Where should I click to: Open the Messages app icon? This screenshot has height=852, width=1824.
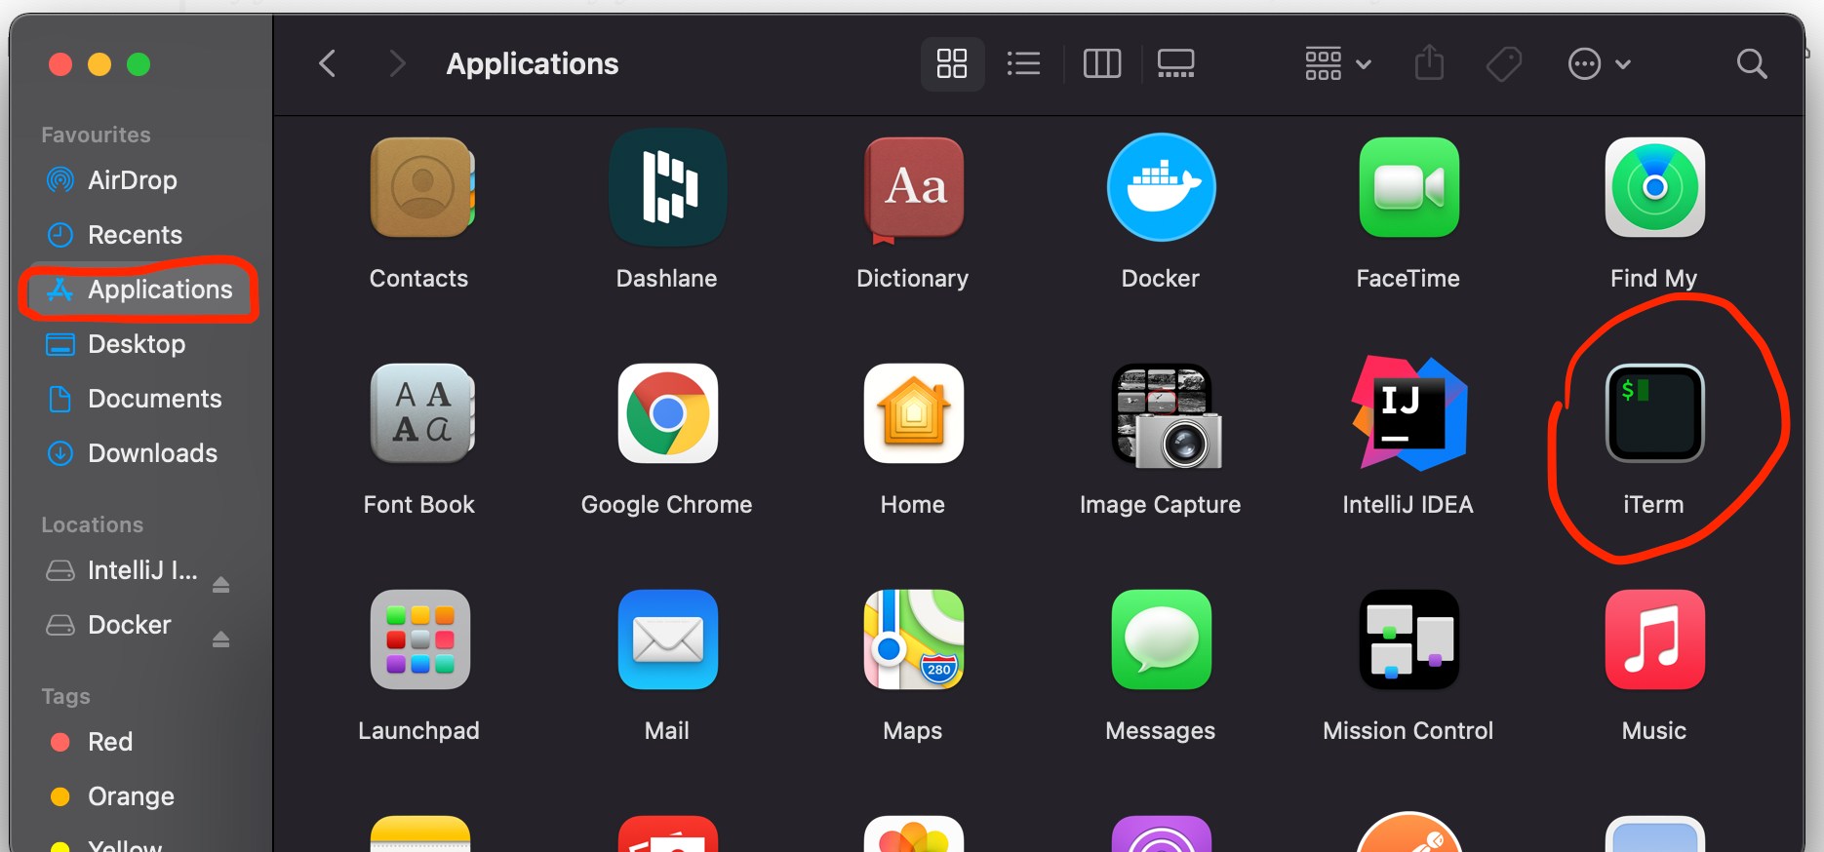click(1161, 639)
